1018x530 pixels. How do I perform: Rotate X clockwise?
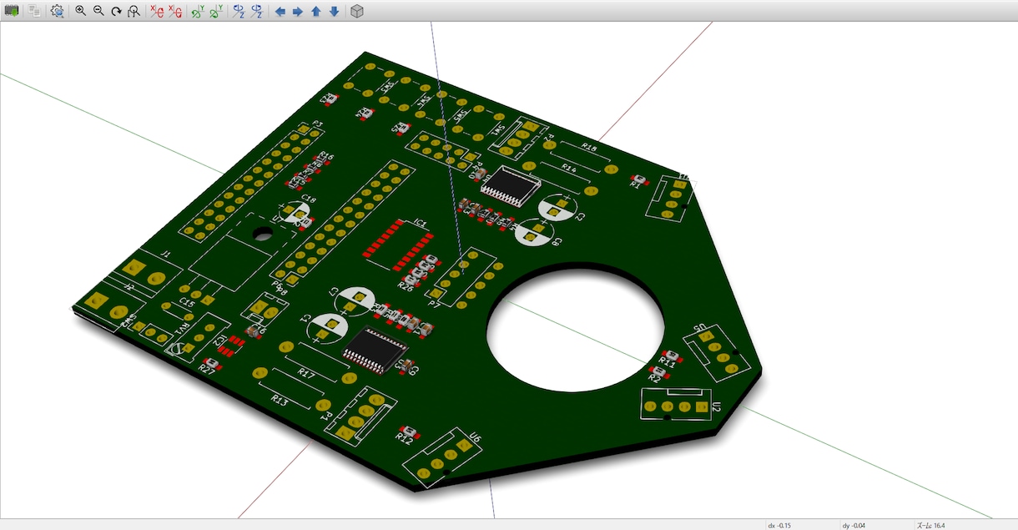(156, 11)
